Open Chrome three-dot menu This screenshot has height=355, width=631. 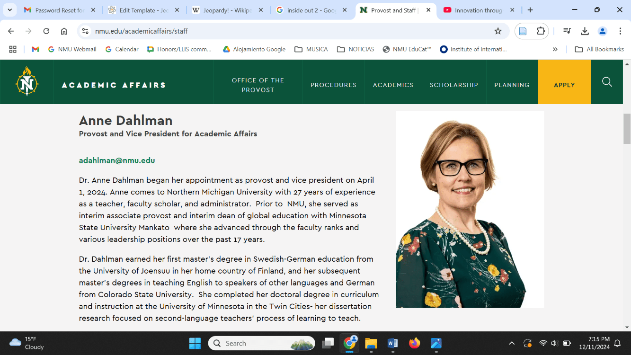(620, 31)
